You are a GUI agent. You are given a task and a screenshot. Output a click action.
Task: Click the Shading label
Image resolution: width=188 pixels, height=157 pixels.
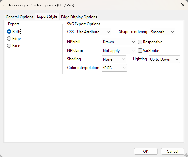tap(74, 59)
